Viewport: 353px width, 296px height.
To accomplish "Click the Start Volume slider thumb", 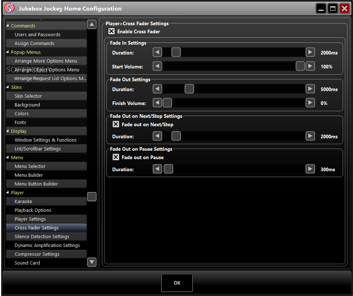I will point(300,66).
